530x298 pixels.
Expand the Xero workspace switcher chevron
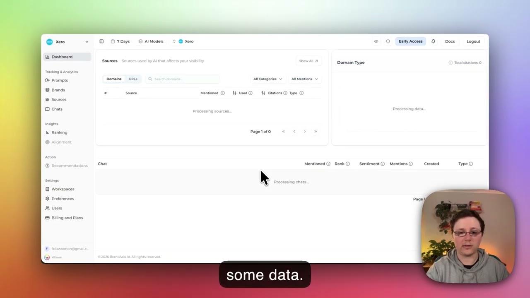(87, 42)
